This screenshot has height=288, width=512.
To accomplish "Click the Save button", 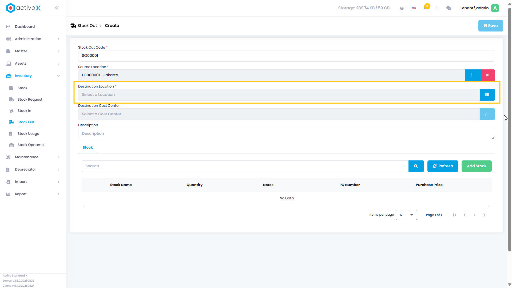I will point(491,26).
